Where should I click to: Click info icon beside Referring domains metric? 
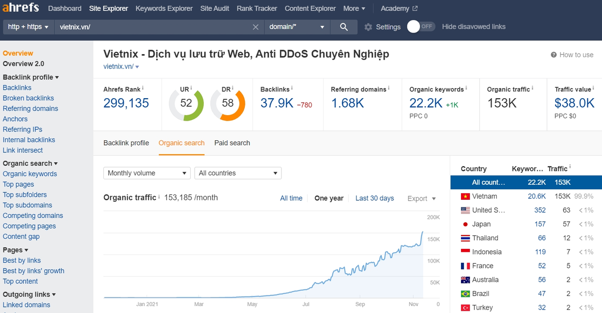coord(389,88)
